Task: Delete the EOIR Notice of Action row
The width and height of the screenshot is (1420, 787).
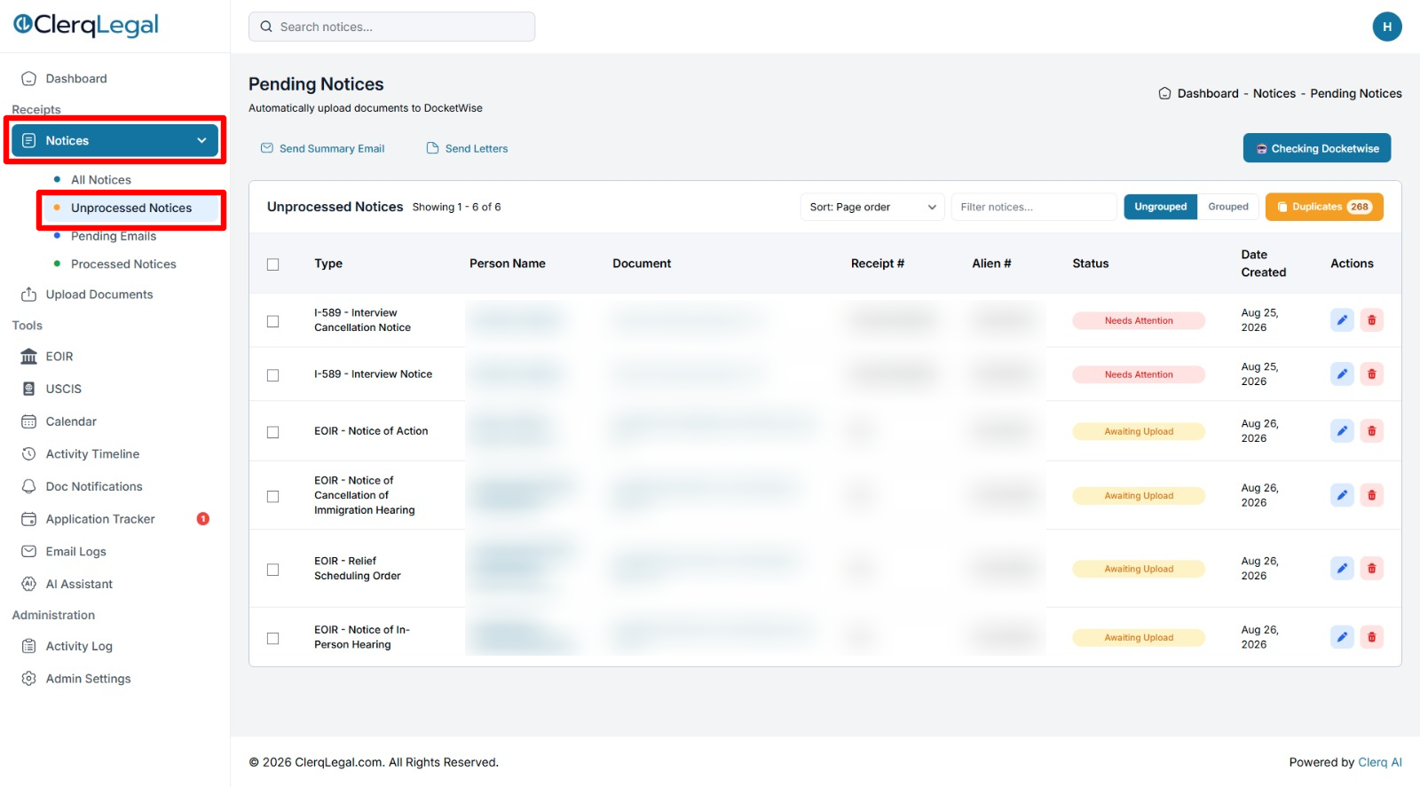Action: point(1371,431)
